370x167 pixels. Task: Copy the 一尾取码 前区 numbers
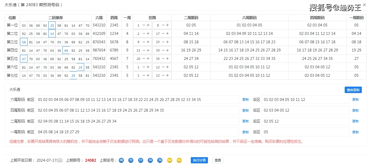coord(245,132)
